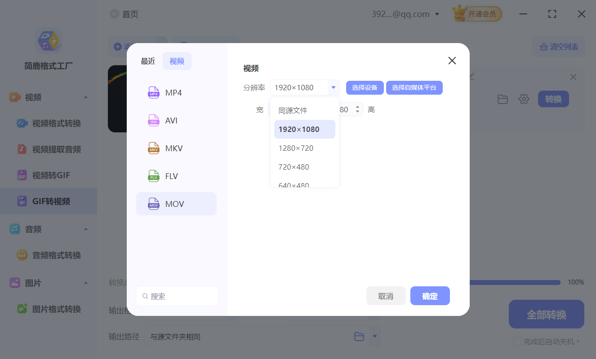596x359 pixels.
Task: Click inside the 搜索 search field
Action: (177, 296)
